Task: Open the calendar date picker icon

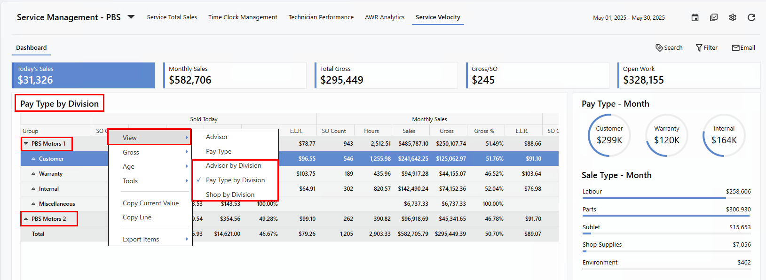Action: tap(695, 17)
